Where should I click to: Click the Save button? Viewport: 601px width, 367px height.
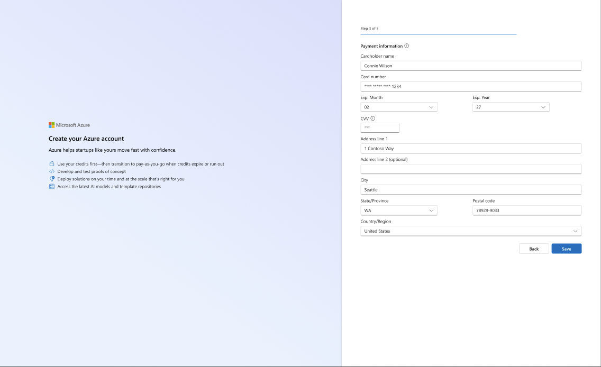567,249
